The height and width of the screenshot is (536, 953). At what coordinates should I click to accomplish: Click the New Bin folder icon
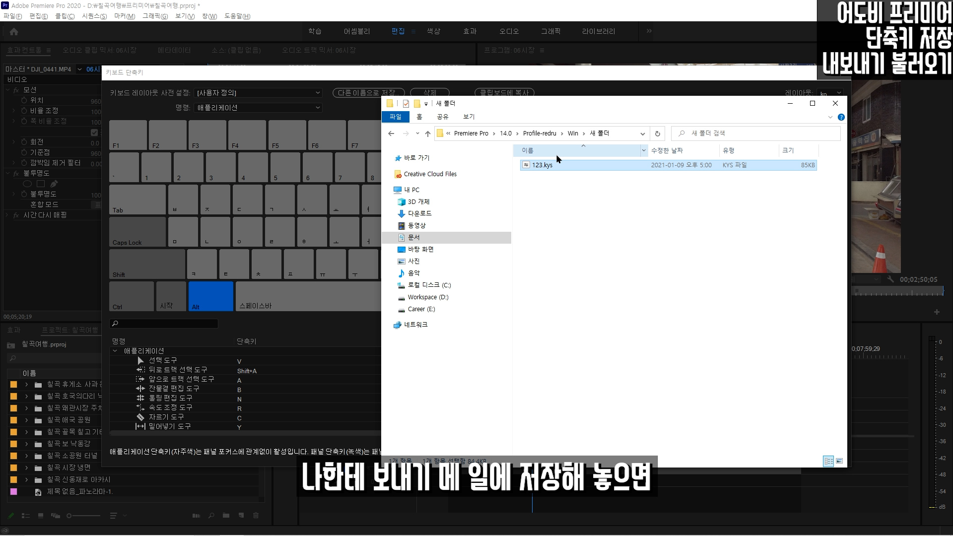coord(226,516)
